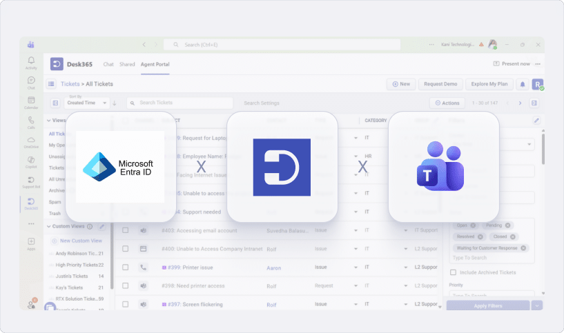This screenshot has width=564, height=333.
Task: Edit filters with pencil icon
Action: click(x=536, y=121)
